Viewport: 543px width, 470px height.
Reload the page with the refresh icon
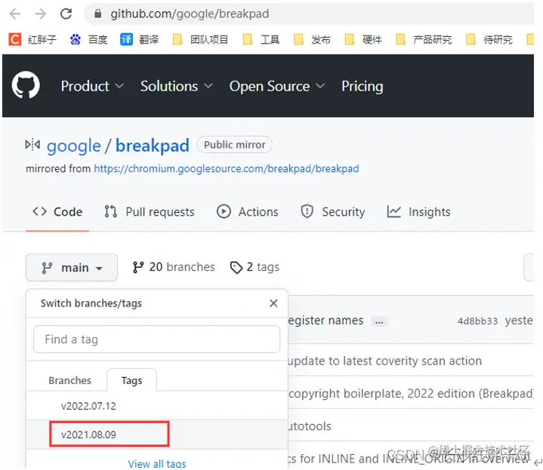(66, 14)
